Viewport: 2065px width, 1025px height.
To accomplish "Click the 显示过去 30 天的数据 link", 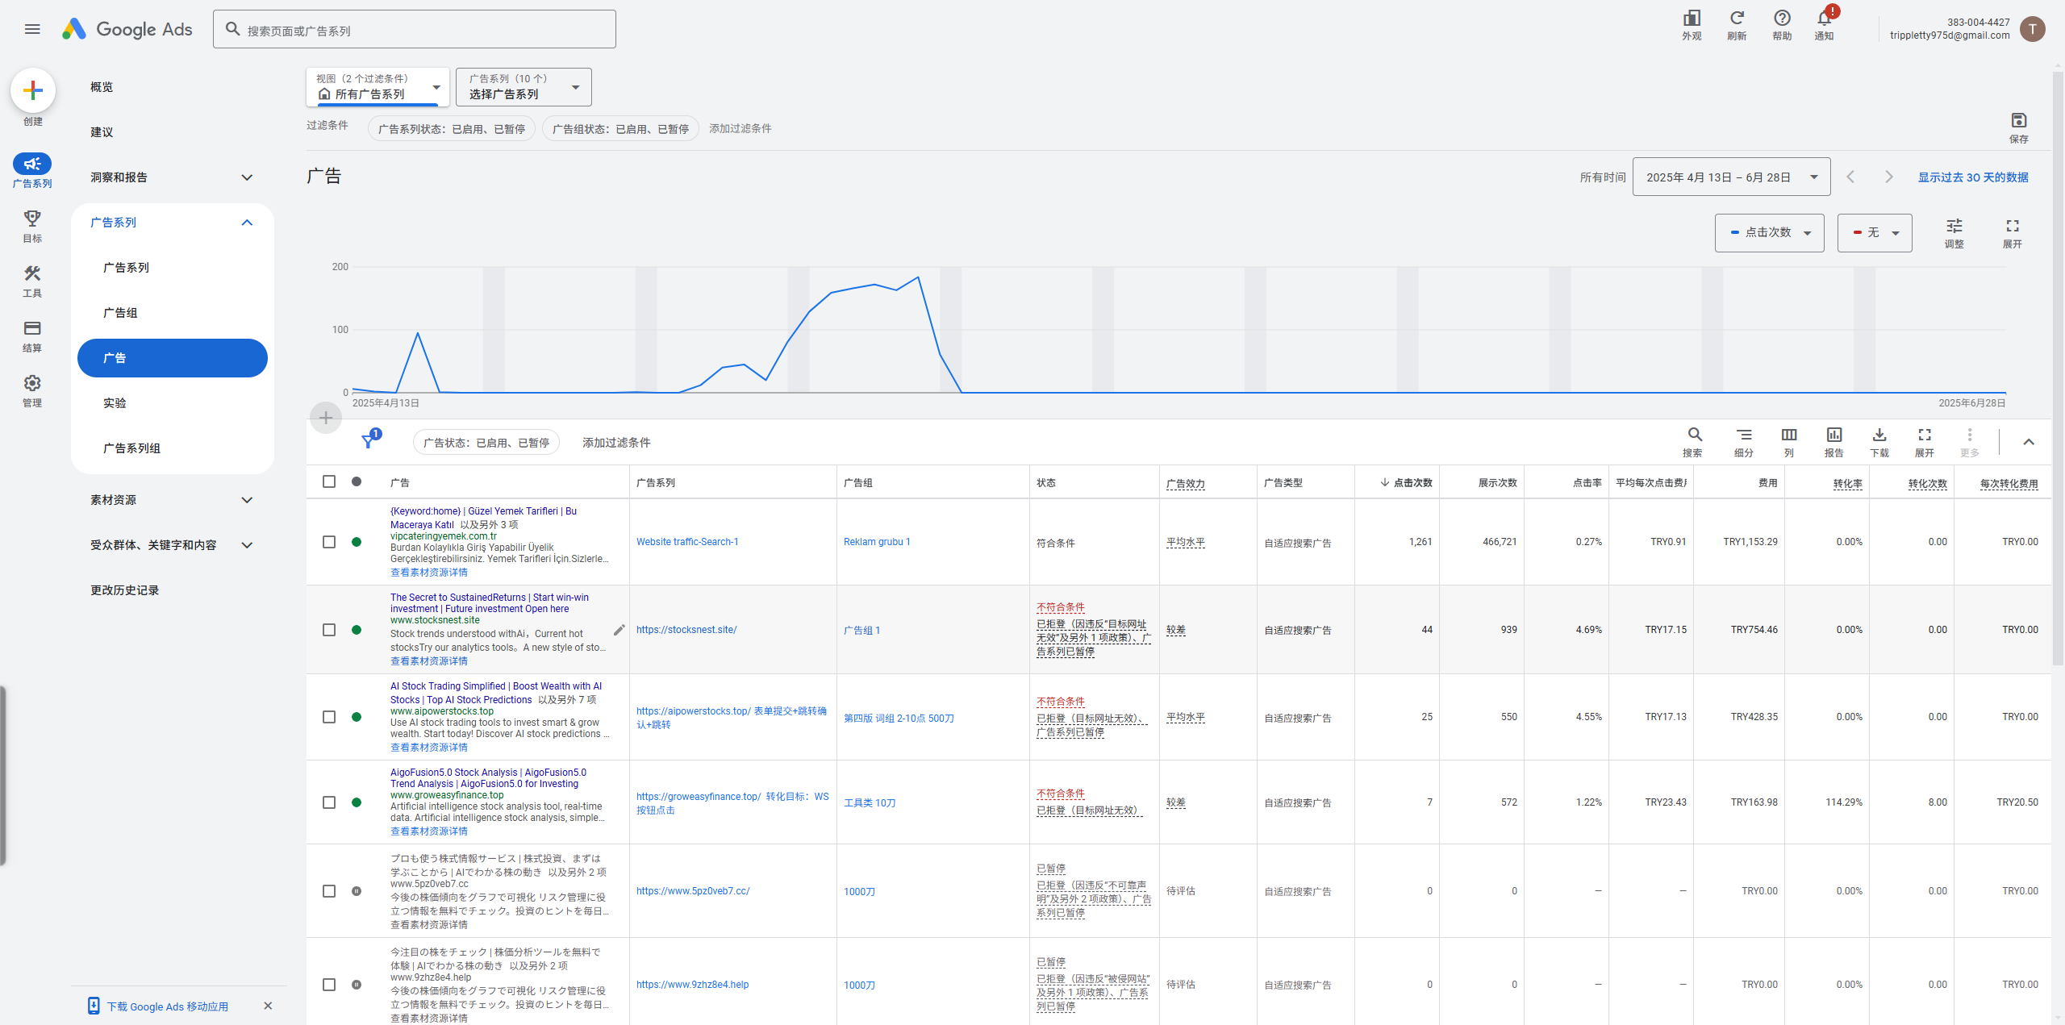I will pos(1972,177).
